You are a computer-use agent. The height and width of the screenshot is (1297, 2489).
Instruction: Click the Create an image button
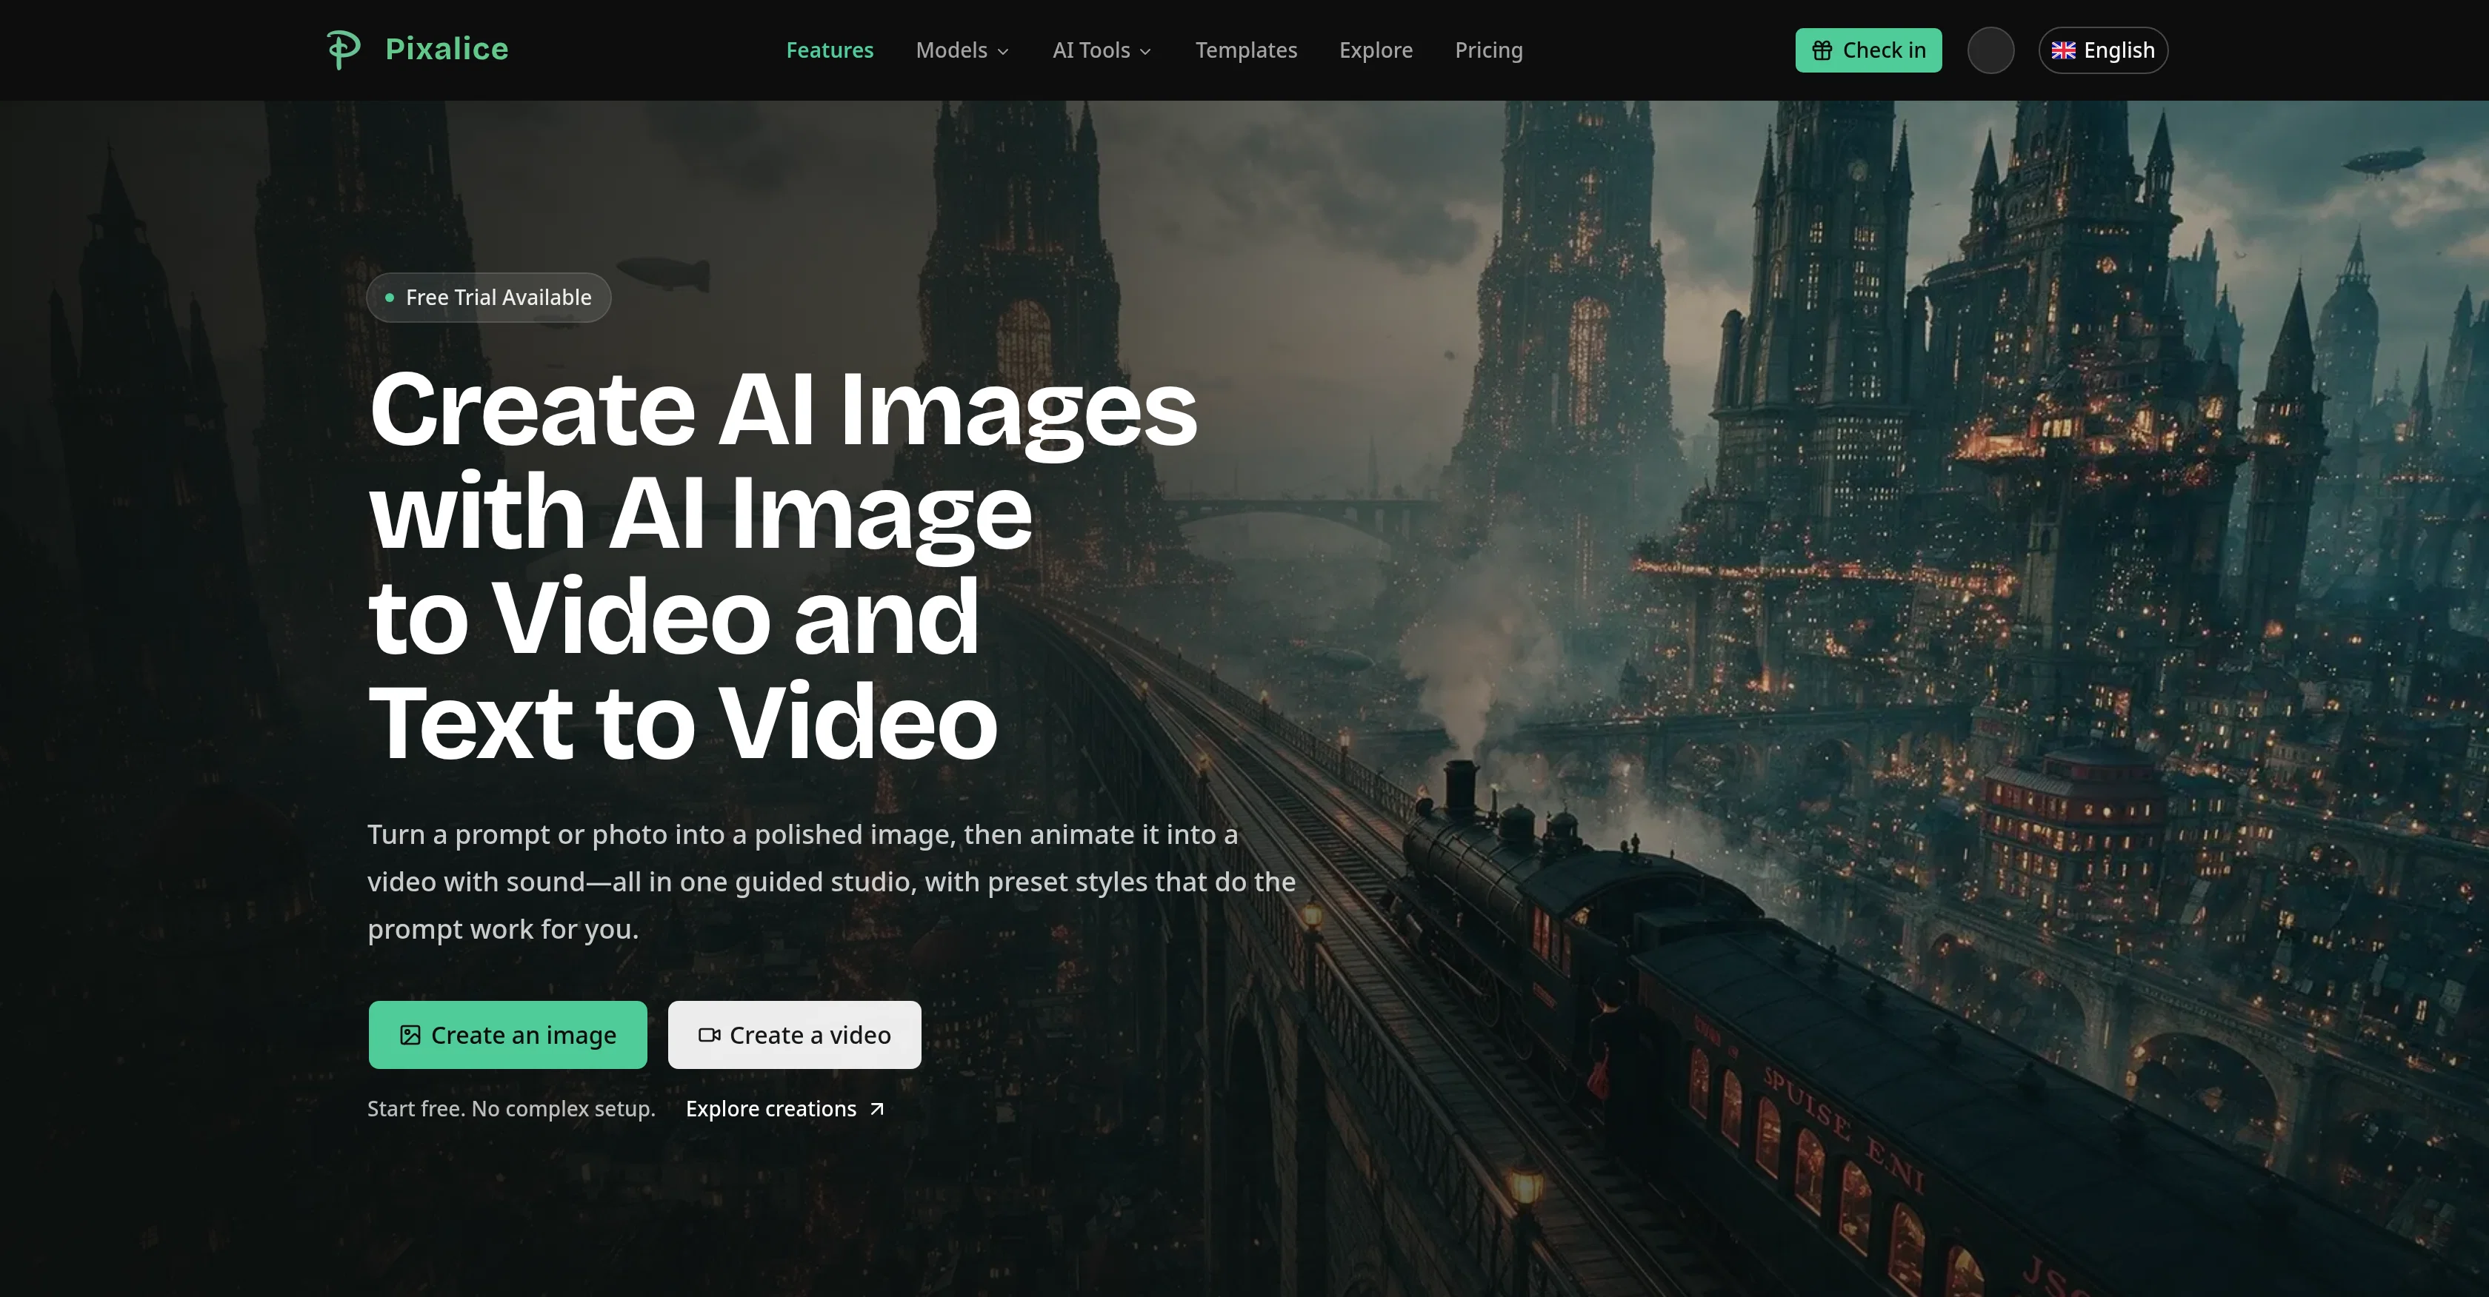point(507,1034)
